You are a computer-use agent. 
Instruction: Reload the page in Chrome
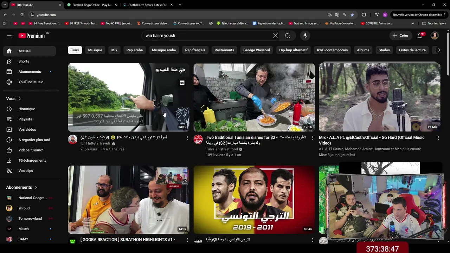(x=22, y=15)
